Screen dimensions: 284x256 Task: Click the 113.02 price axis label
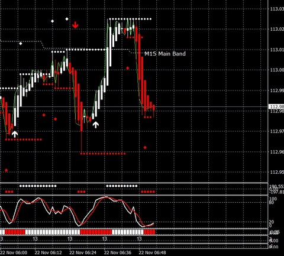pos(277,29)
